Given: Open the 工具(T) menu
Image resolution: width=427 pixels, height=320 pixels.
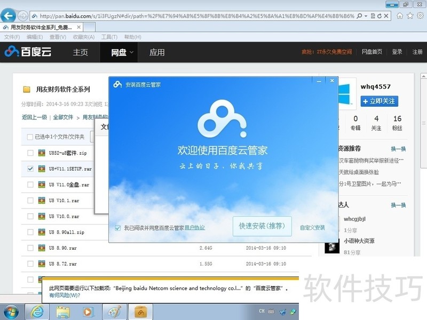Looking at the screenshot, I should click(109, 37).
